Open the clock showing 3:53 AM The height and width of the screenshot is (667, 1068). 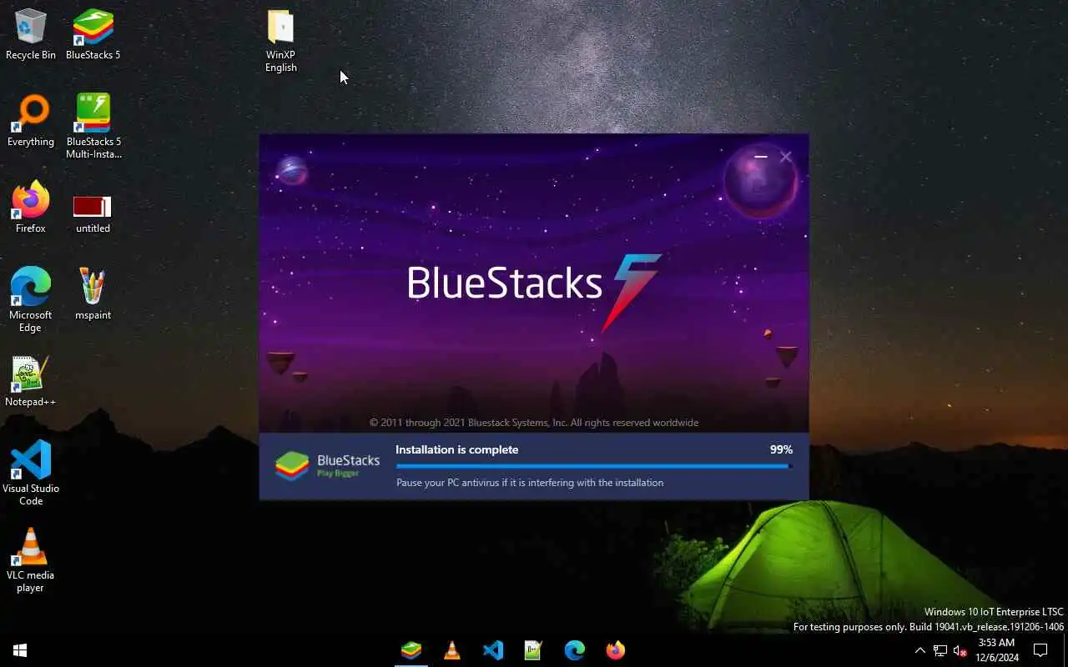click(997, 650)
